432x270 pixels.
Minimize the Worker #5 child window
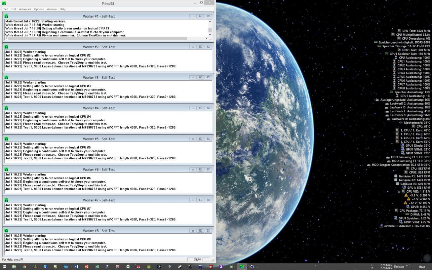point(193,139)
